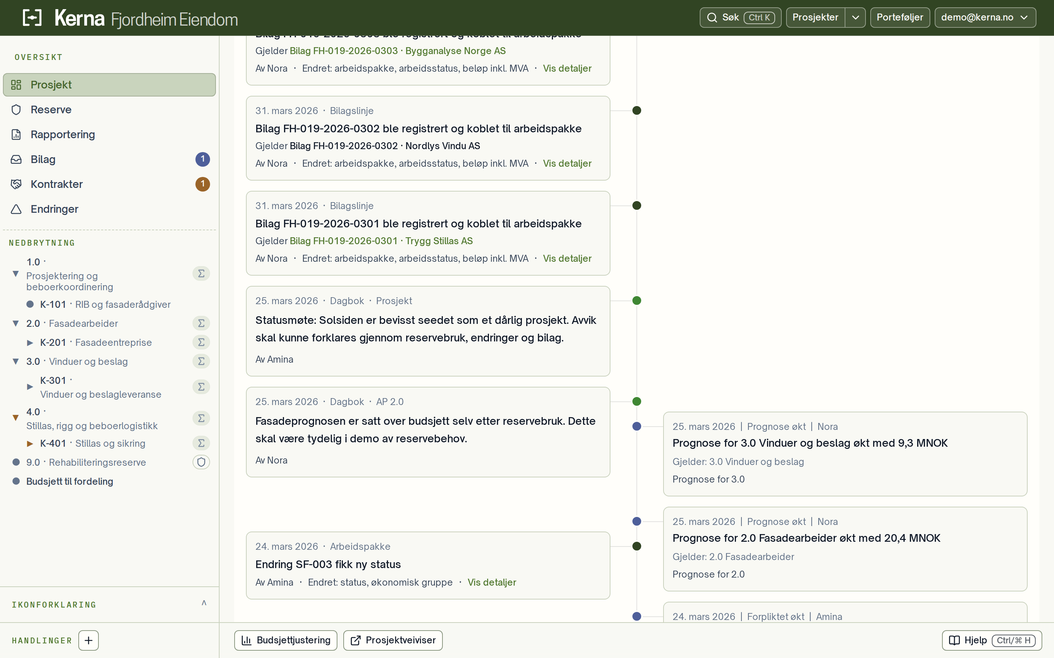1054x658 pixels.
Task: Click Vis detaljer for Bilag FH-019-2026-0302
Action: [567, 164]
